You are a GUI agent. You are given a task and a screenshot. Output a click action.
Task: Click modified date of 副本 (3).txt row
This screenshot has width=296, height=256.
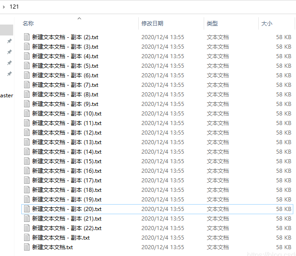click(163, 47)
